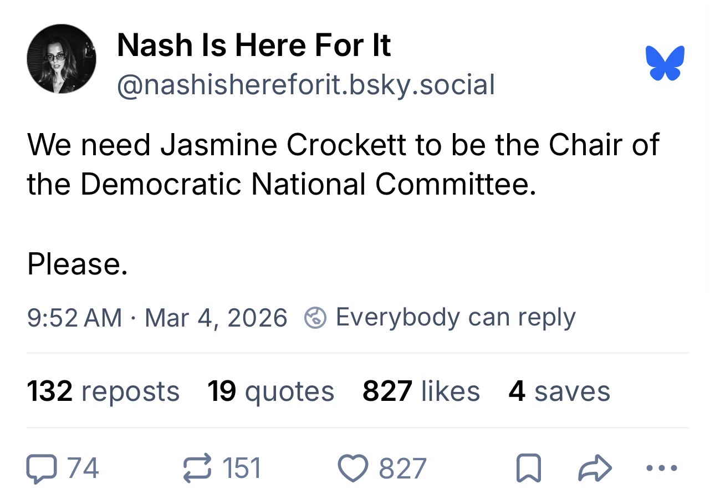Click the 9:52 AM Mar 4, 2026 timestamp
The image size is (715, 504).
pos(157,318)
